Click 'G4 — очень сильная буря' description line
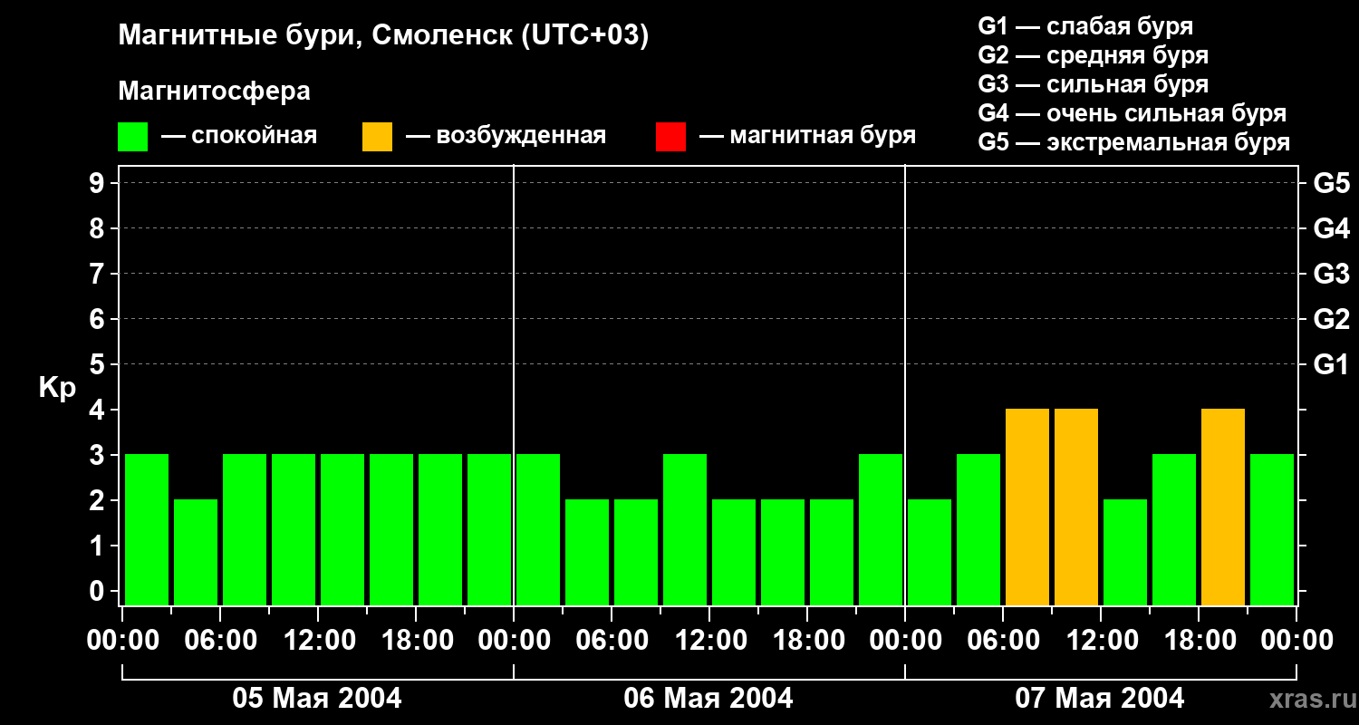 tap(1132, 113)
